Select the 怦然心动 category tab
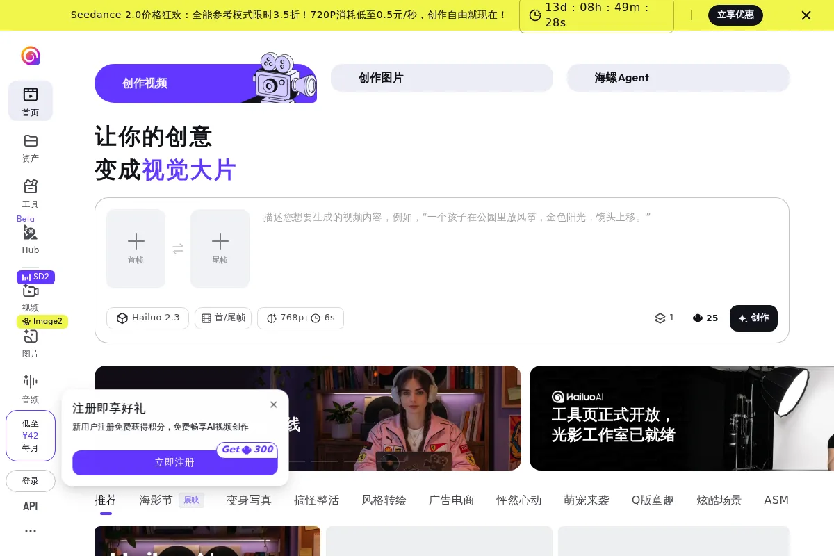The height and width of the screenshot is (556, 834). pos(518,500)
